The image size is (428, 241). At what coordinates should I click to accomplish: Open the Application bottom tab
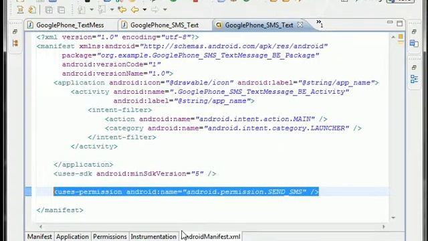point(72,236)
